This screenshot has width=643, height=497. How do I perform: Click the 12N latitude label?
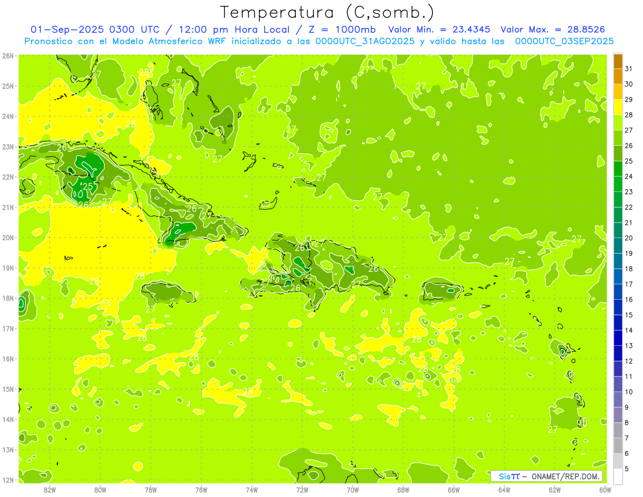8,480
